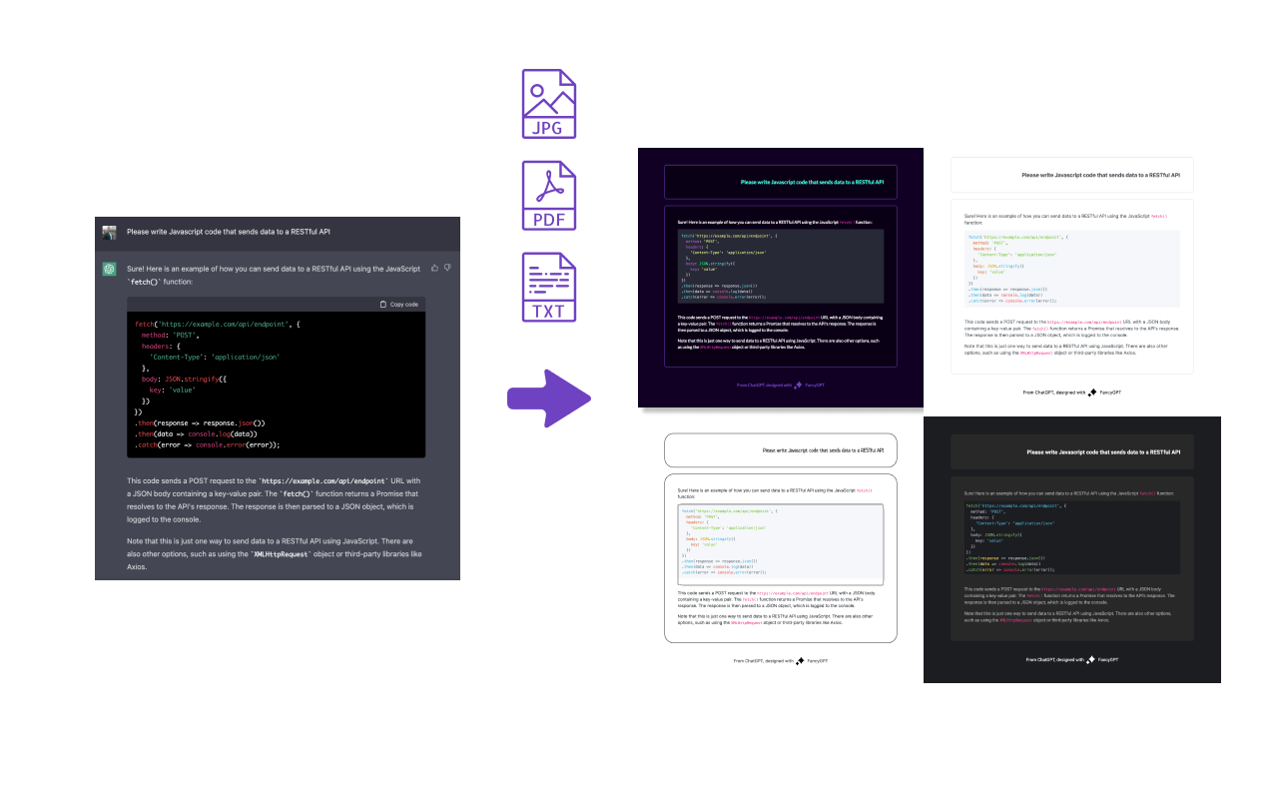Give the ChatGPT response a thumbs up
The height and width of the screenshot is (798, 1276).
tap(434, 268)
